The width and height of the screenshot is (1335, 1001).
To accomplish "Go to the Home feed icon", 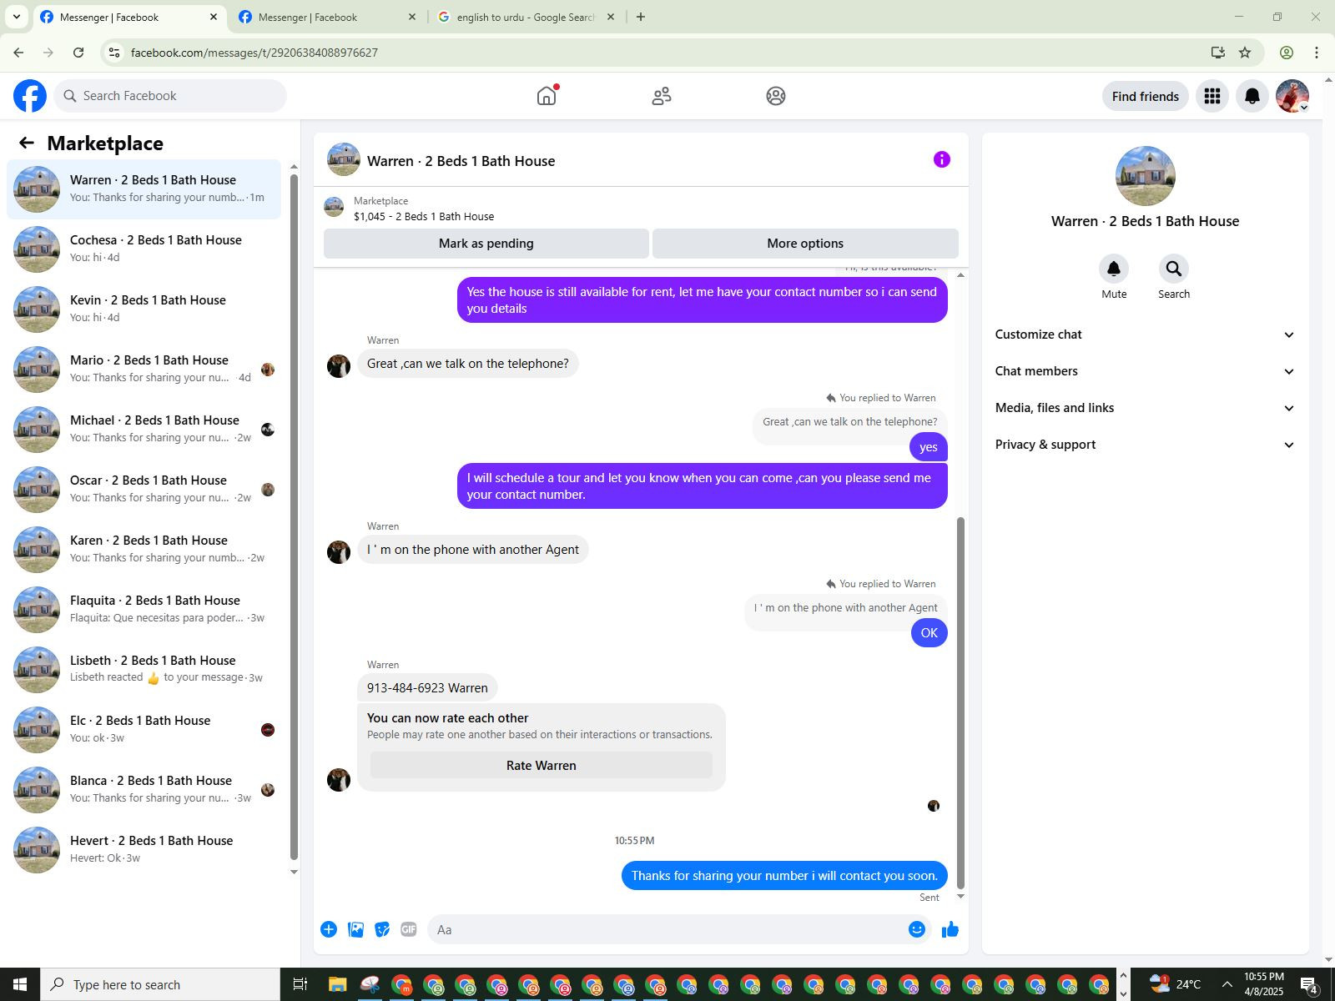I will click(x=547, y=96).
